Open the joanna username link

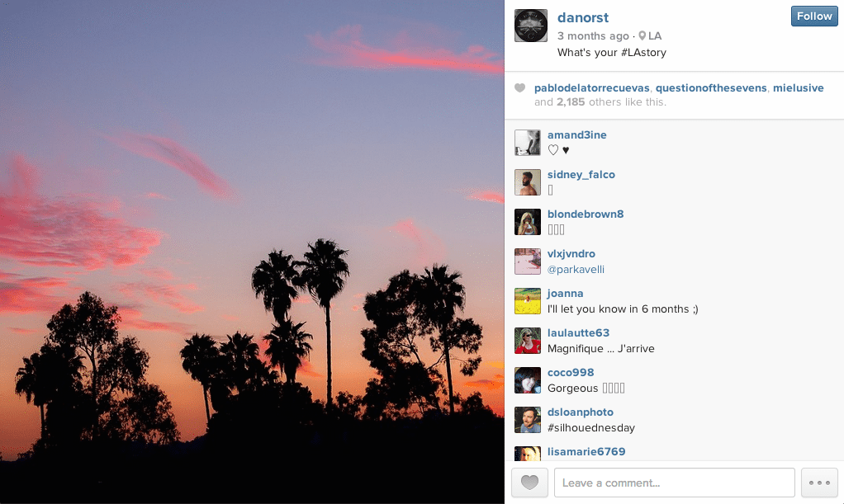click(x=565, y=293)
